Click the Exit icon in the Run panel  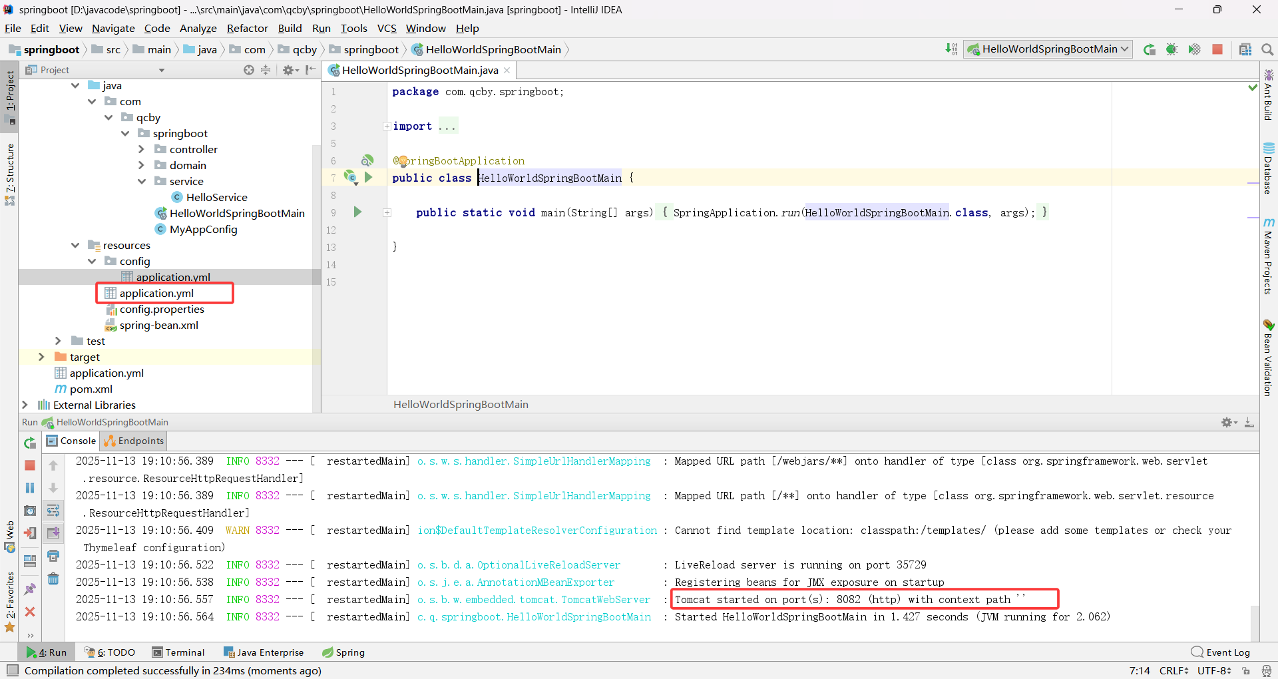pyautogui.click(x=30, y=533)
